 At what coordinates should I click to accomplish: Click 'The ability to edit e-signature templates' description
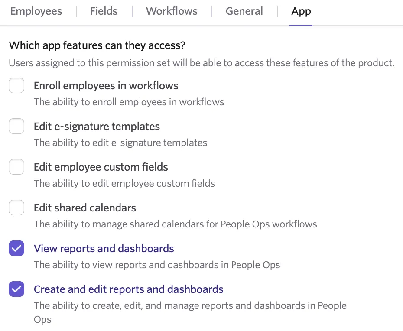pyautogui.click(x=120, y=143)
